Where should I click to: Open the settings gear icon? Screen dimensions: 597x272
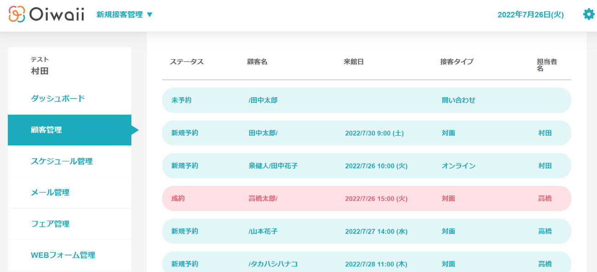pos(588,14)
